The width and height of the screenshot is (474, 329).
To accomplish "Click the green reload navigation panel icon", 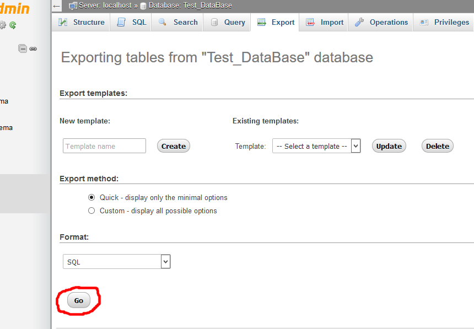I will click(13, 25).
